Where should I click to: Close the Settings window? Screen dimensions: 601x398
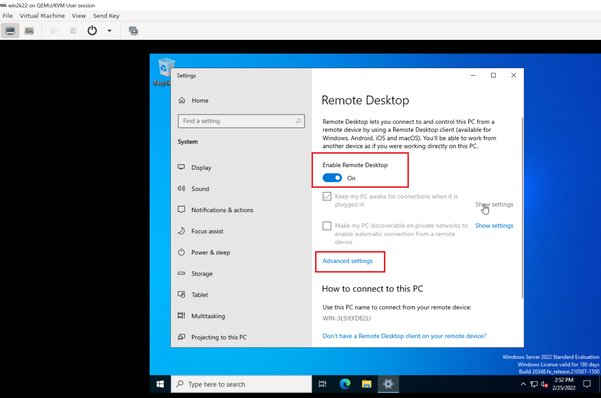[x=514, y=75]
